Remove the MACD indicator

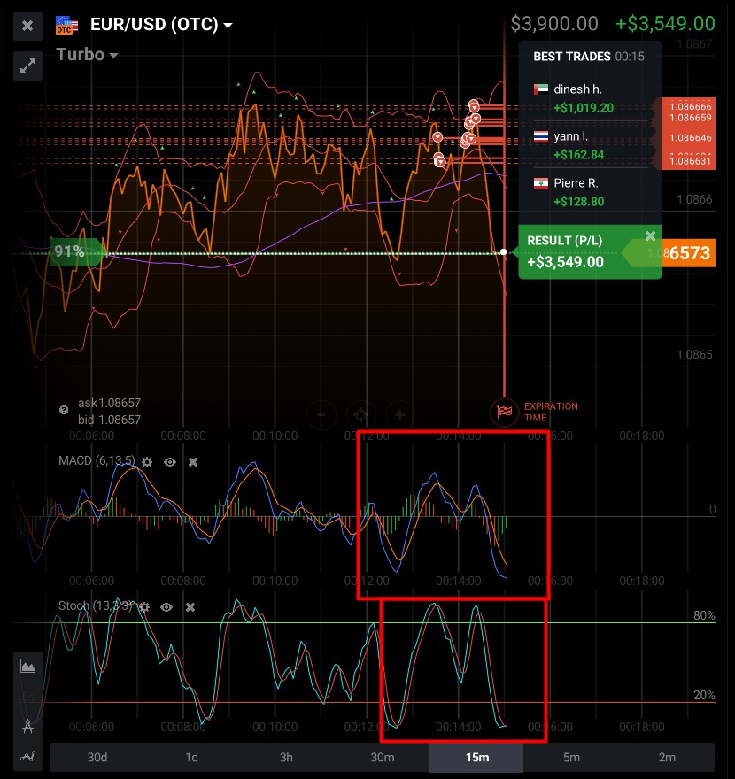193,462
